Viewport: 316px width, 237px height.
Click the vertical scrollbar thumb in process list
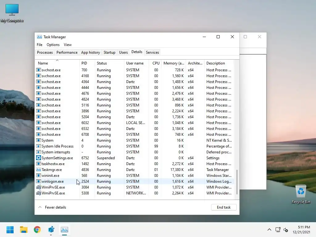coord(237,182)
